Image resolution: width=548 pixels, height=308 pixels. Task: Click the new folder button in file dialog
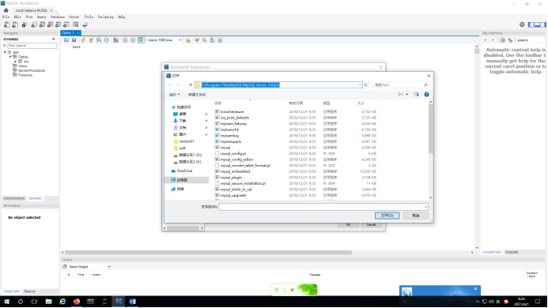coord(197,95)
